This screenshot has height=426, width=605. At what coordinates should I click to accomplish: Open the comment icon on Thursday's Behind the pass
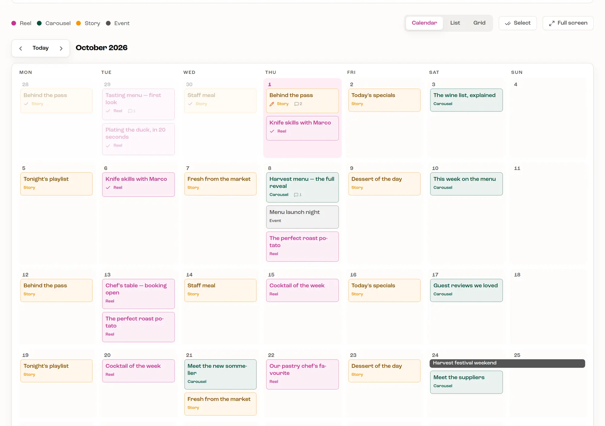pyautogui.click(x=296, y=104)
